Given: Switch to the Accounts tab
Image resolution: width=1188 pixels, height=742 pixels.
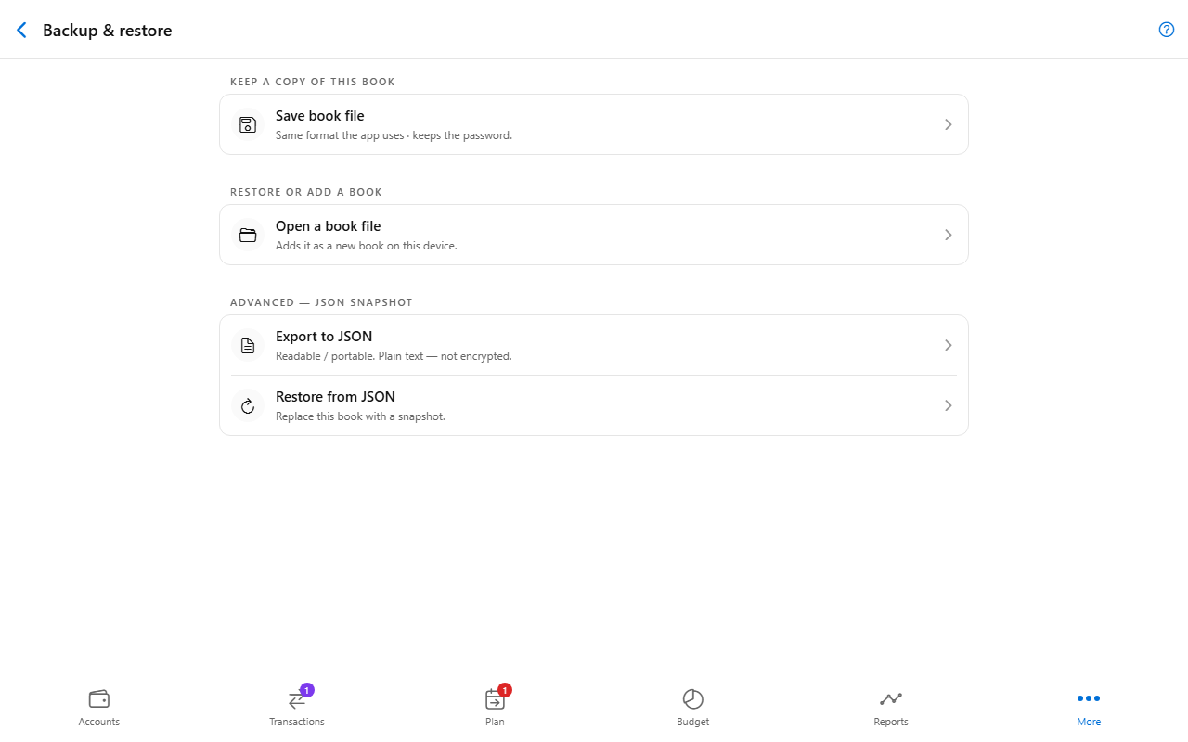Looking at the screenshot, I should (99, 708).
